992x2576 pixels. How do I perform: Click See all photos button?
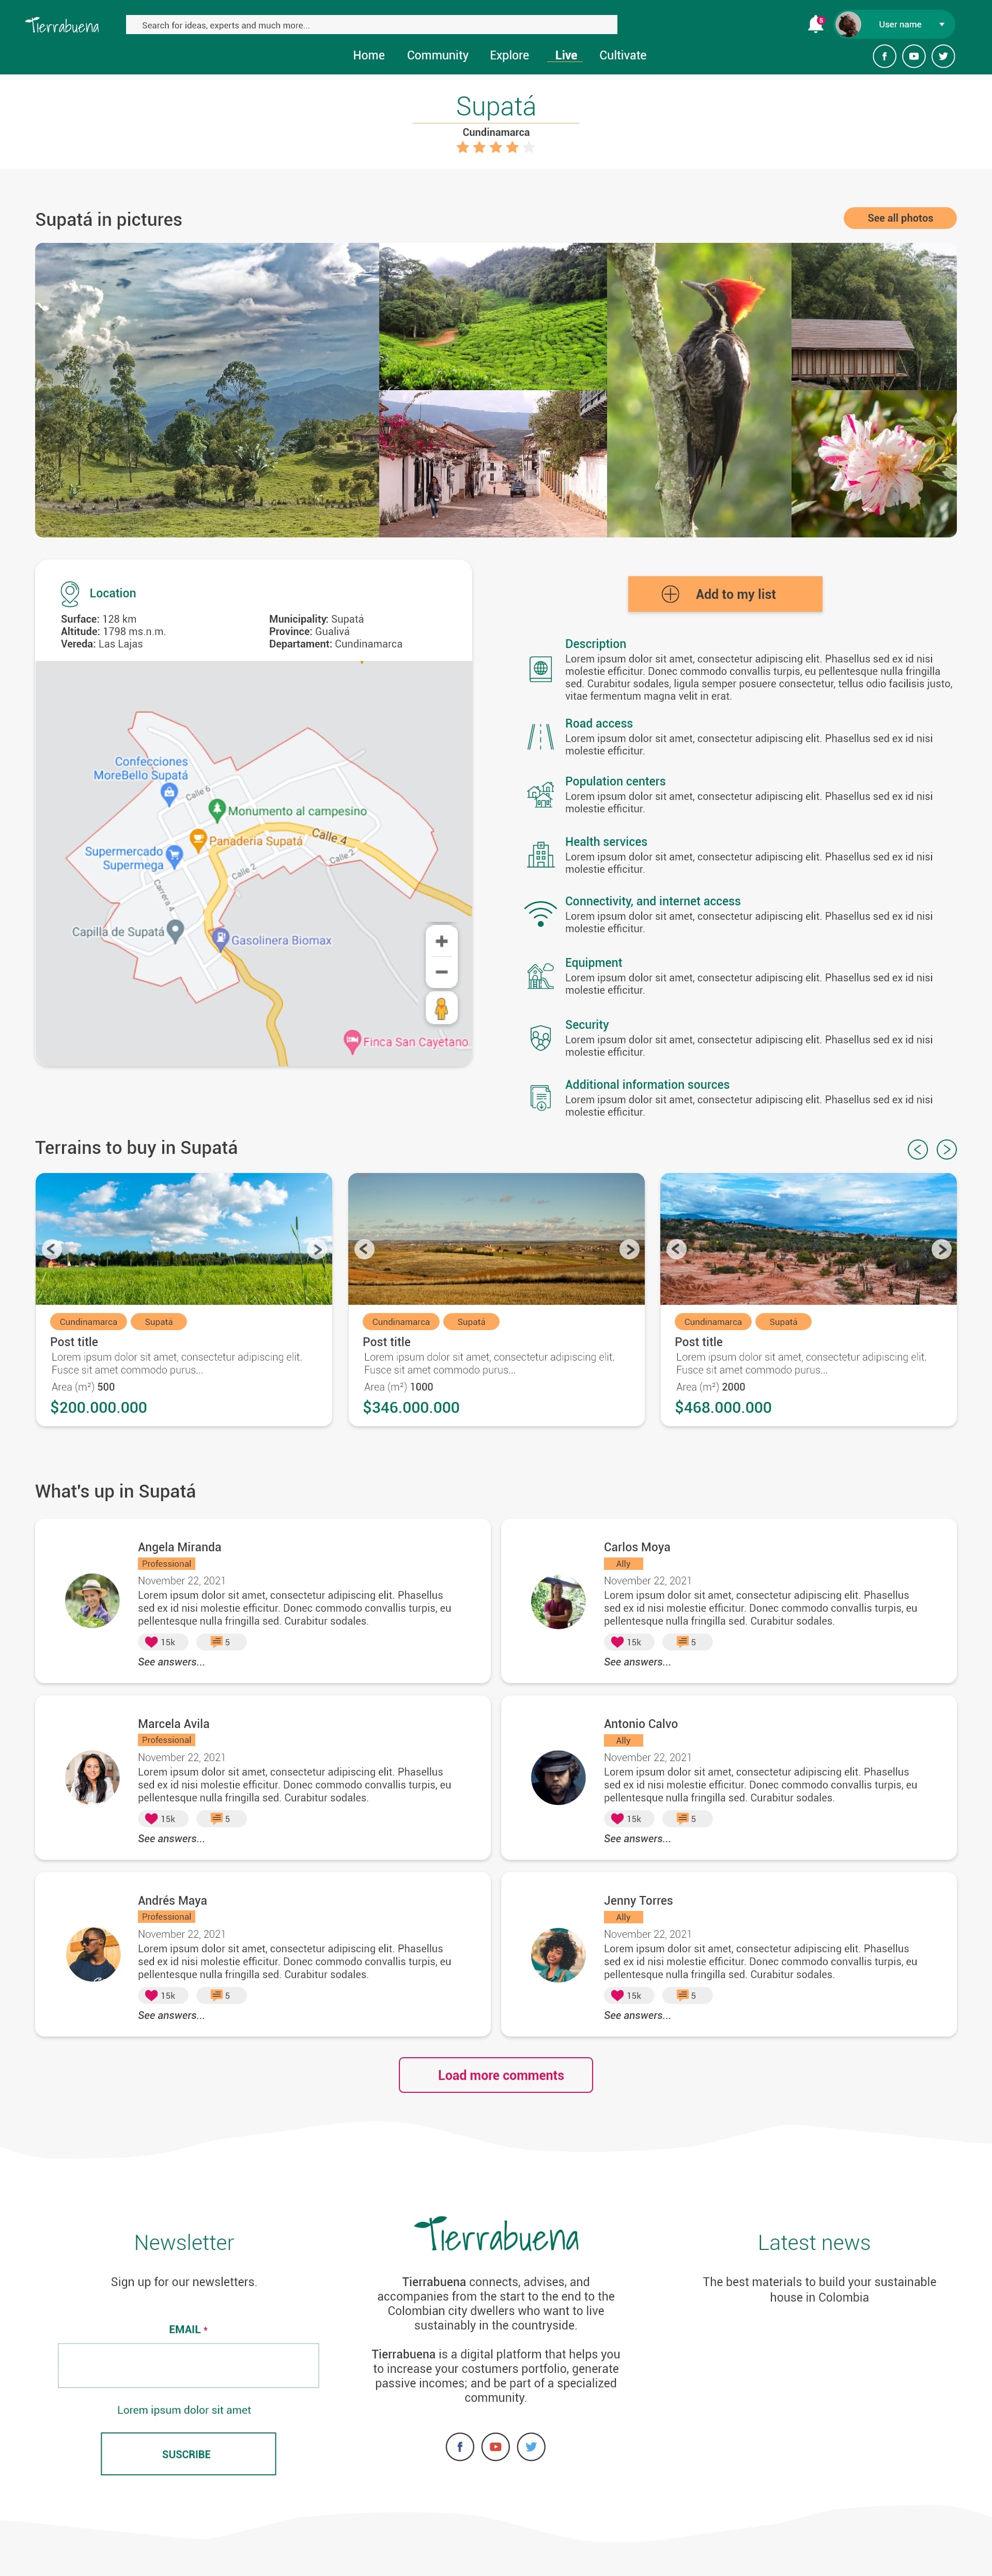pos(900,218)
